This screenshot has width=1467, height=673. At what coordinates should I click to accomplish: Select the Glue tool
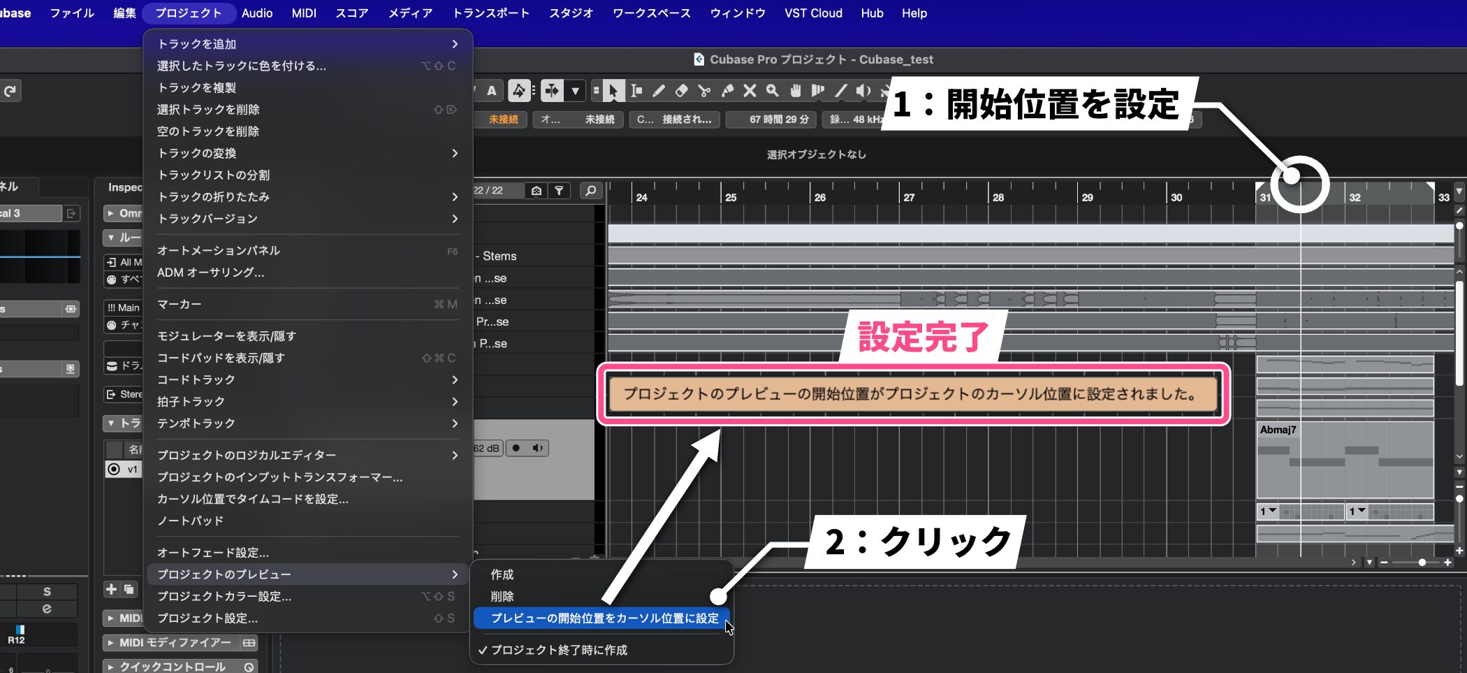point(727,91)
